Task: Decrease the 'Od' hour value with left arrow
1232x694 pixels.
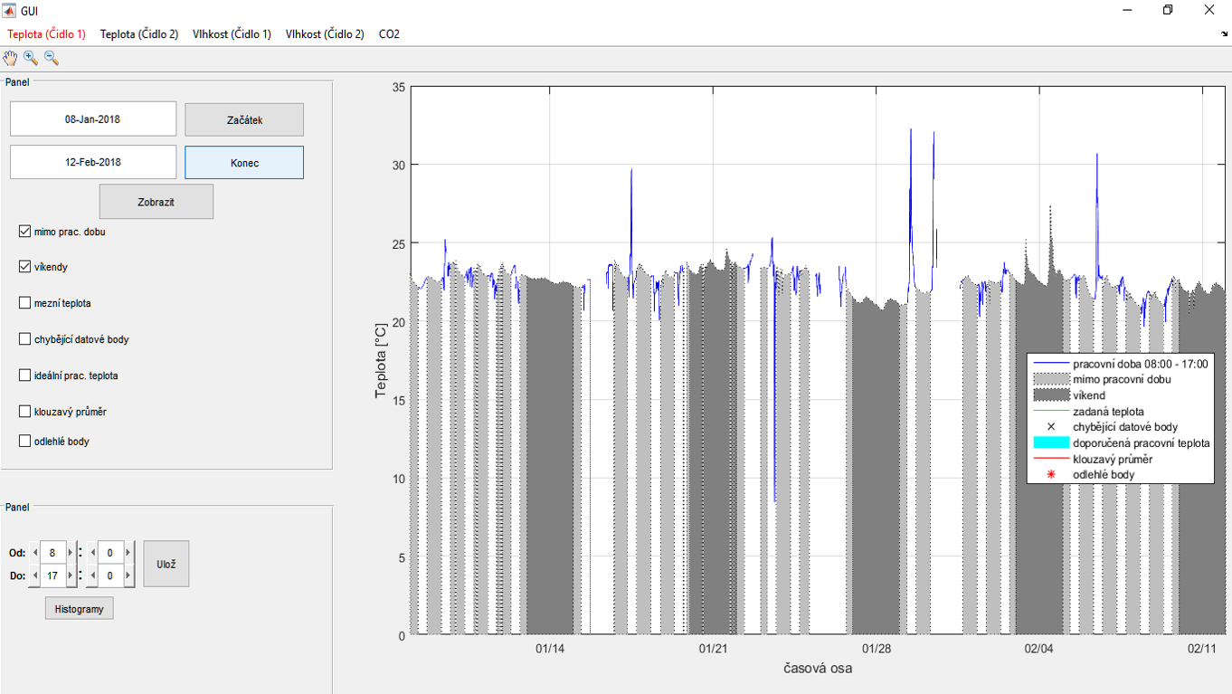Action: point(35,553)
